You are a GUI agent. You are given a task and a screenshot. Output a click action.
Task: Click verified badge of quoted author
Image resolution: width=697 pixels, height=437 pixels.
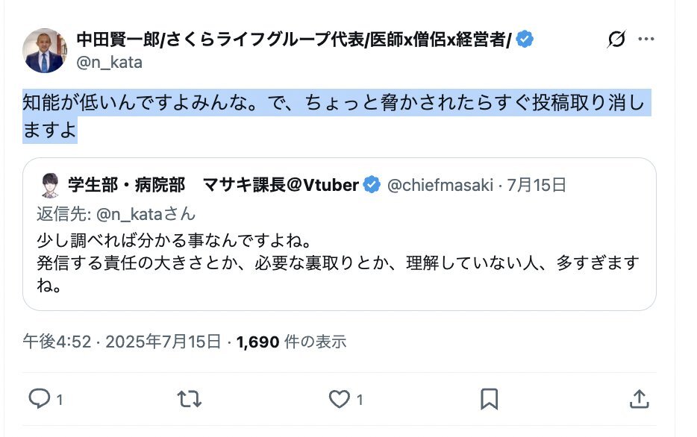371,185
